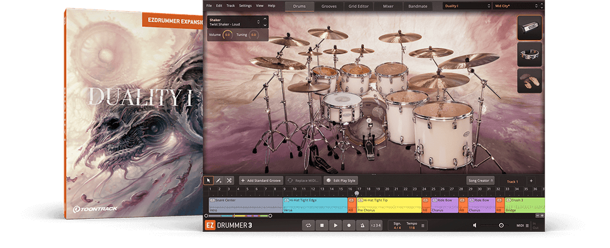Switch to the Grid Editor tab
Image resolution: width=610 pixels, height=248 pixels.
358,6
